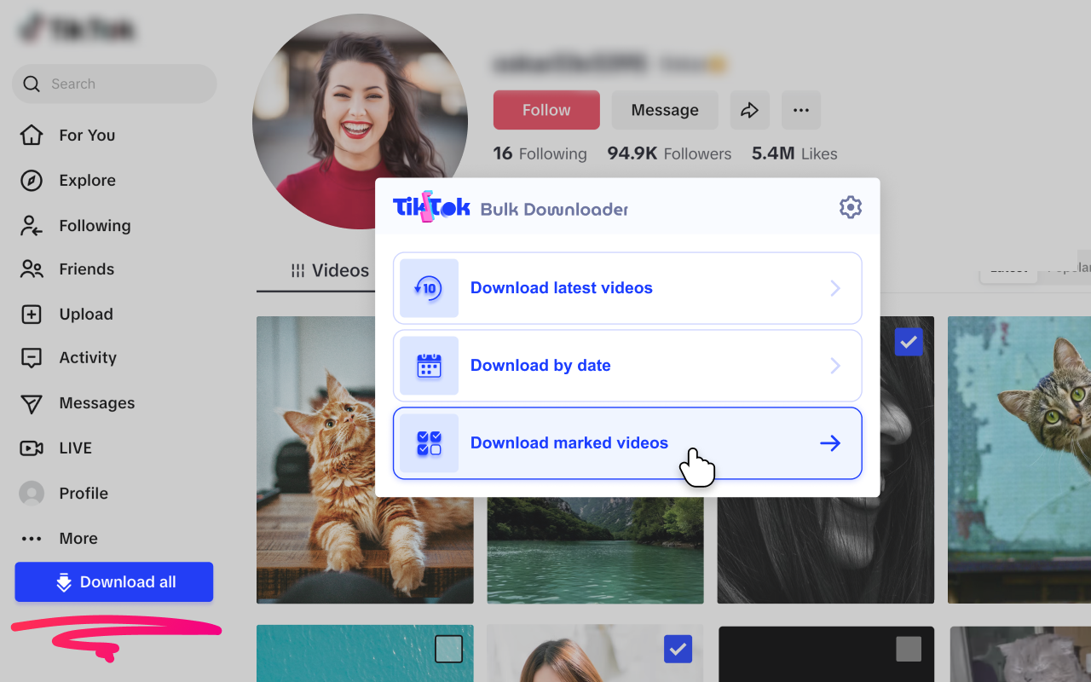Select the Friends menu item
The image size is (1091, 682).
pyautogui.click(x=86, y=269)
